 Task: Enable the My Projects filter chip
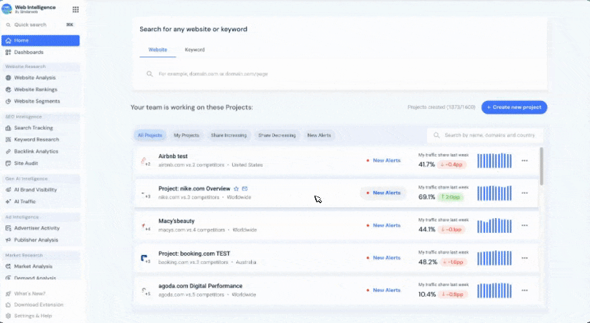coord(187,135)
